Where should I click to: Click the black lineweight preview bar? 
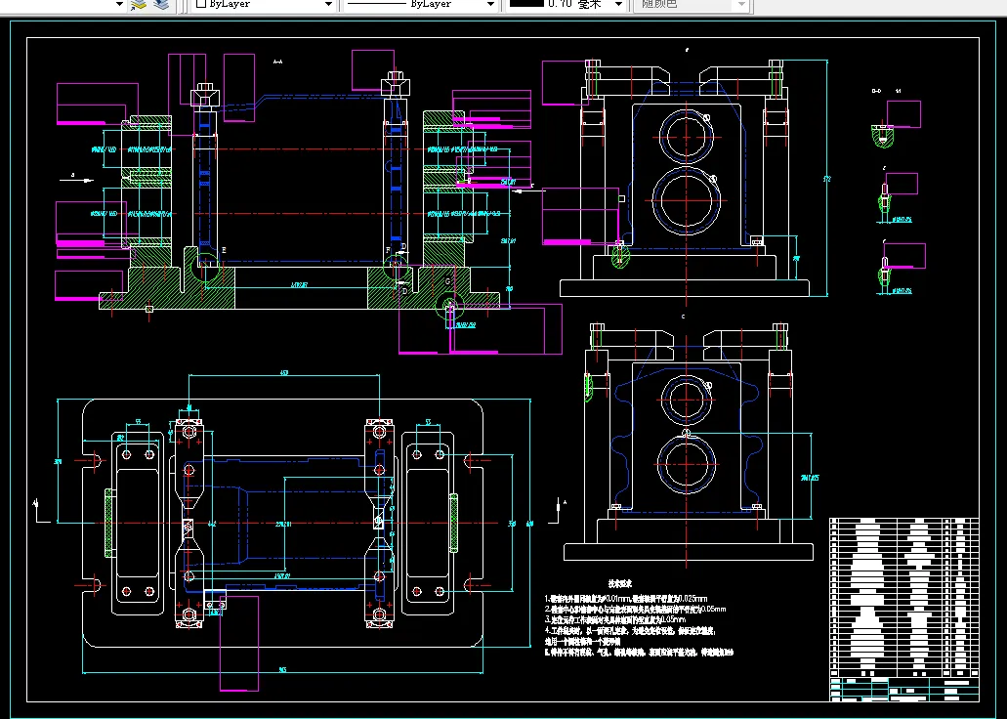click(526, 5)
